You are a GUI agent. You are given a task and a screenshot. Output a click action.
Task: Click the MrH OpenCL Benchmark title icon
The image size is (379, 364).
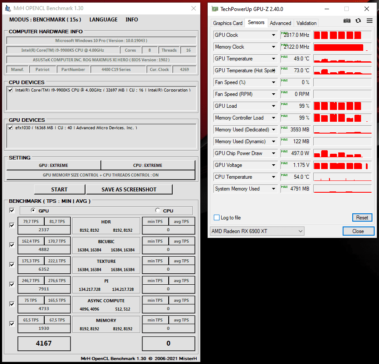[x=8, y=8]
